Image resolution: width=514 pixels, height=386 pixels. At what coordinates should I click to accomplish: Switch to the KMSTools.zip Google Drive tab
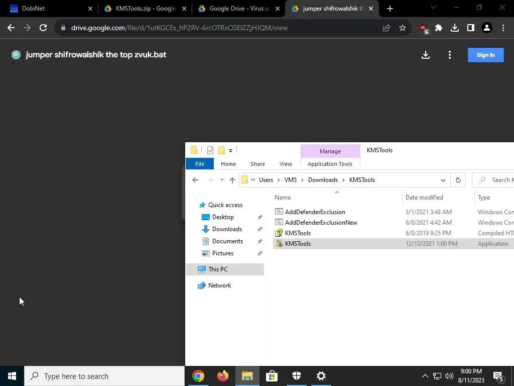coord(145,9)
